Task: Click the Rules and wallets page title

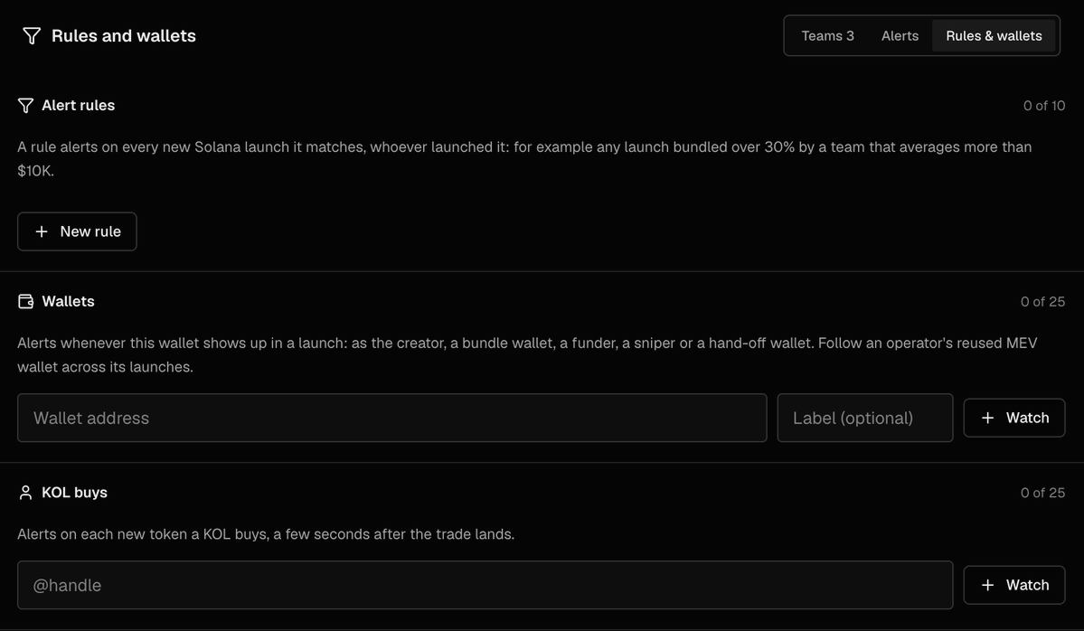Action: (x=124, y=36)
